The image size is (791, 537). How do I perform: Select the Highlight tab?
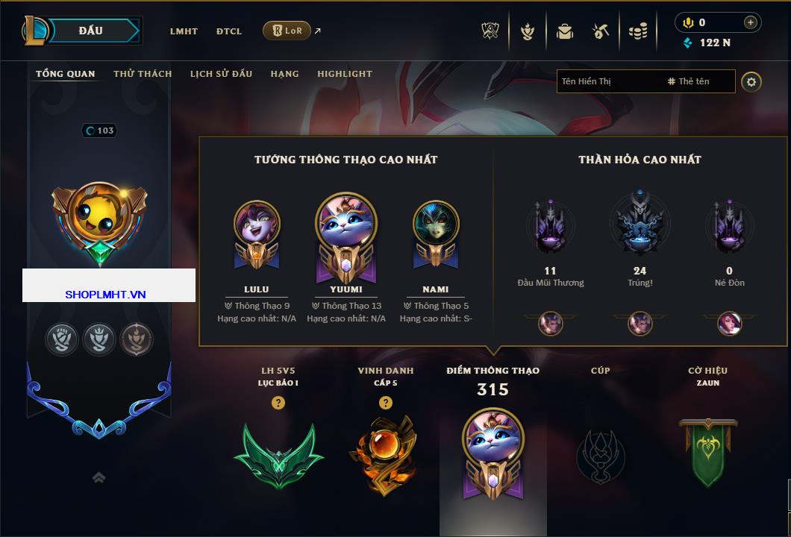pyautogui.click(x=345, y=74)
